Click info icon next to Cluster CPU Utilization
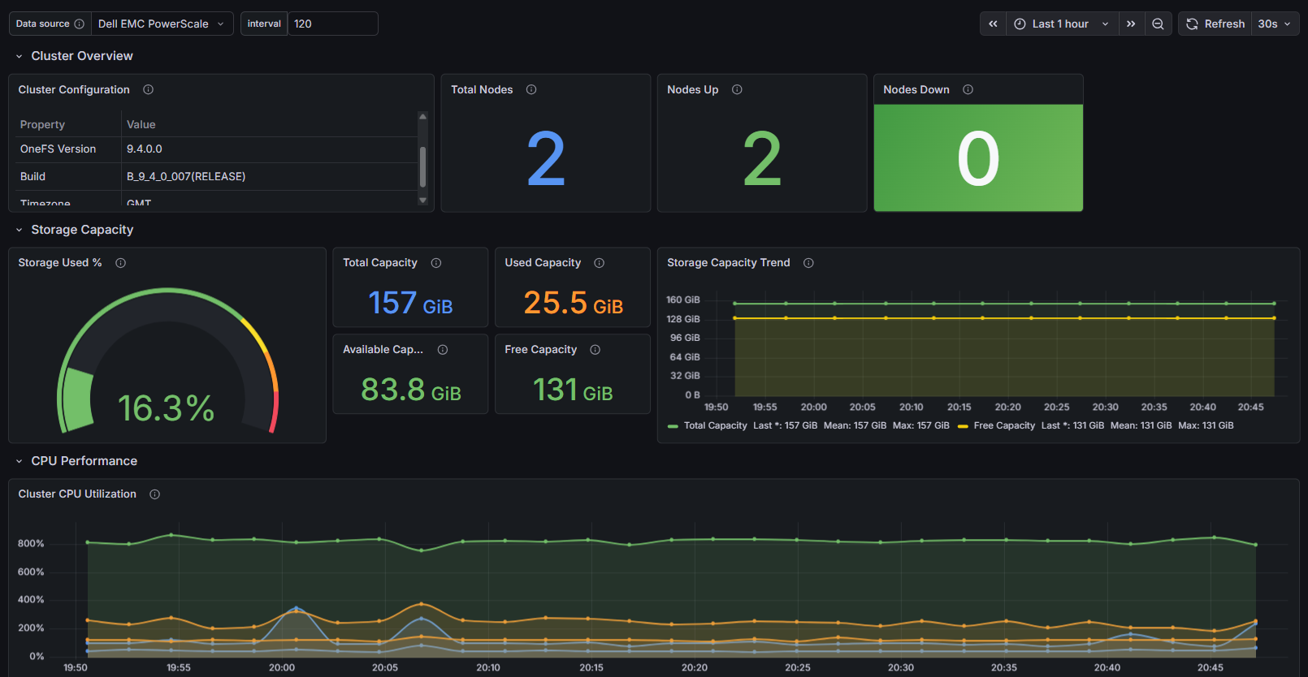1308x677 pixels. pos(154,494)
